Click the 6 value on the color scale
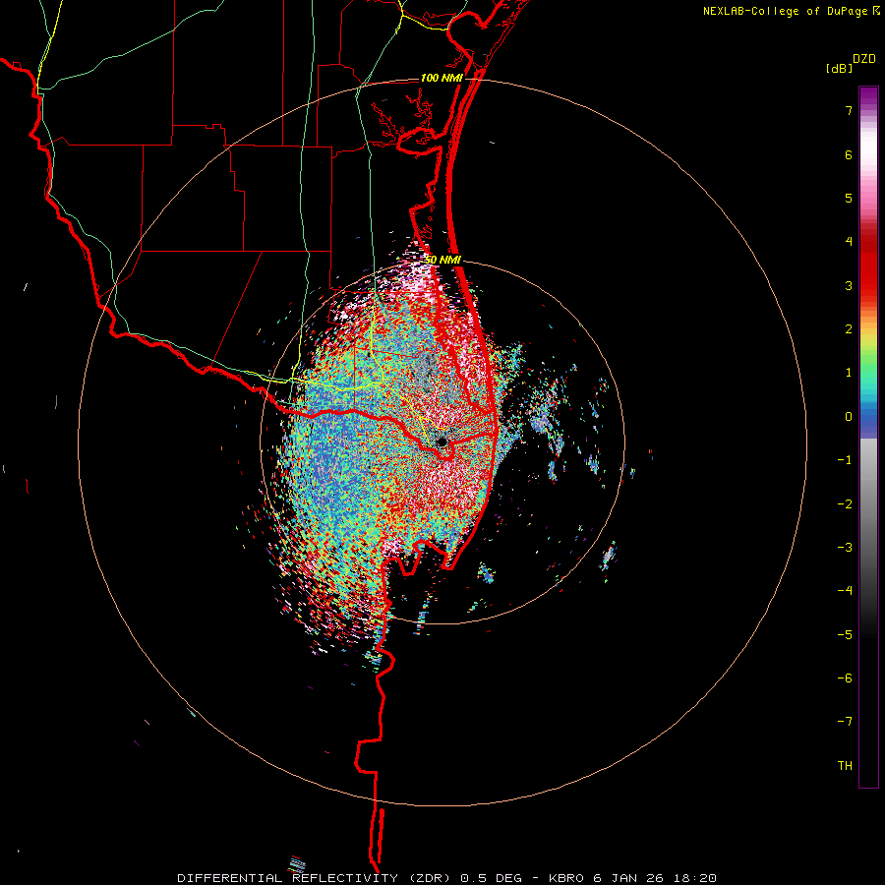Viewport: 885px width, 885px height. [849, 154]
